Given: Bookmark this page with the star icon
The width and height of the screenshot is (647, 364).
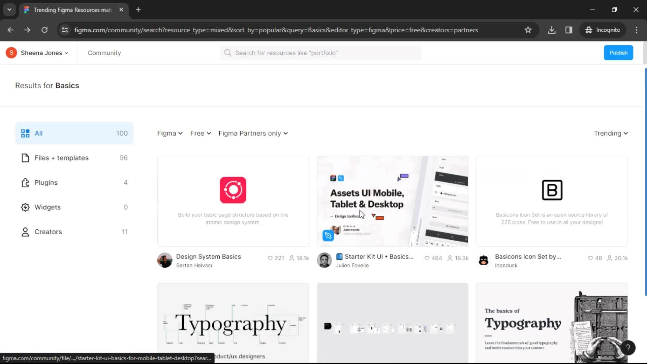Looking at the screenshot, I should 528,30.
